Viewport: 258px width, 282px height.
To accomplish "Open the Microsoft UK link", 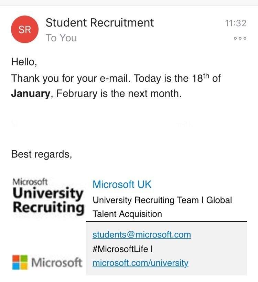I will pyautogui.click(x=122, y=184).
